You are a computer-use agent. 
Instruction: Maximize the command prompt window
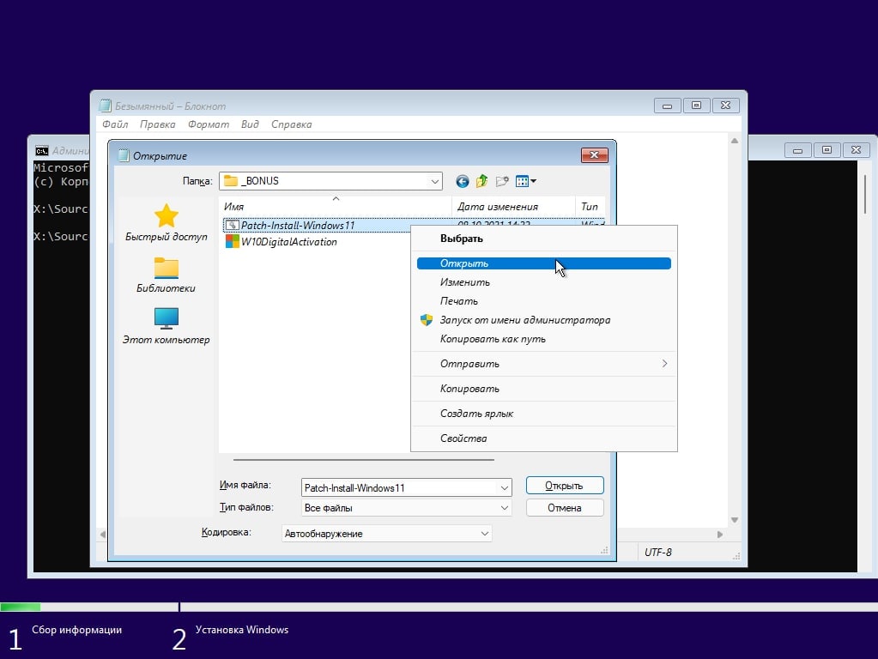tap(827, 149)
